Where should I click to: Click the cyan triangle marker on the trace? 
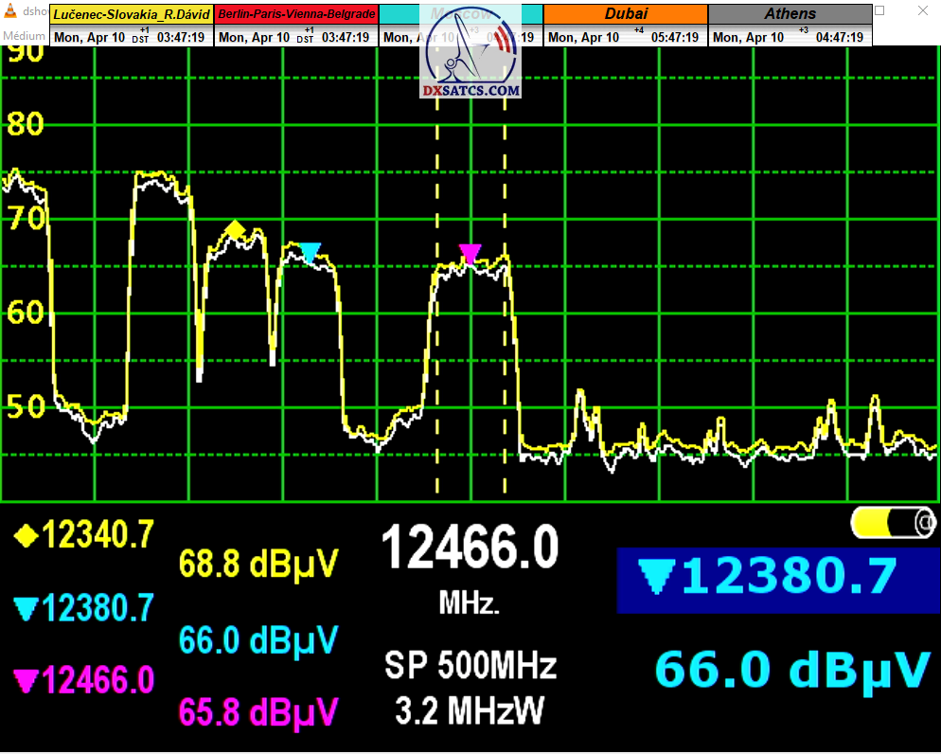[x=310, y=252]
